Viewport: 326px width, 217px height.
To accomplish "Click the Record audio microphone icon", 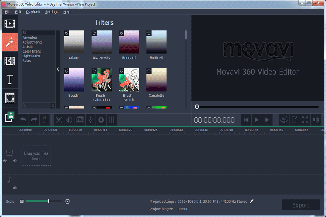I will pyautogui.click(x=90, y=120).
